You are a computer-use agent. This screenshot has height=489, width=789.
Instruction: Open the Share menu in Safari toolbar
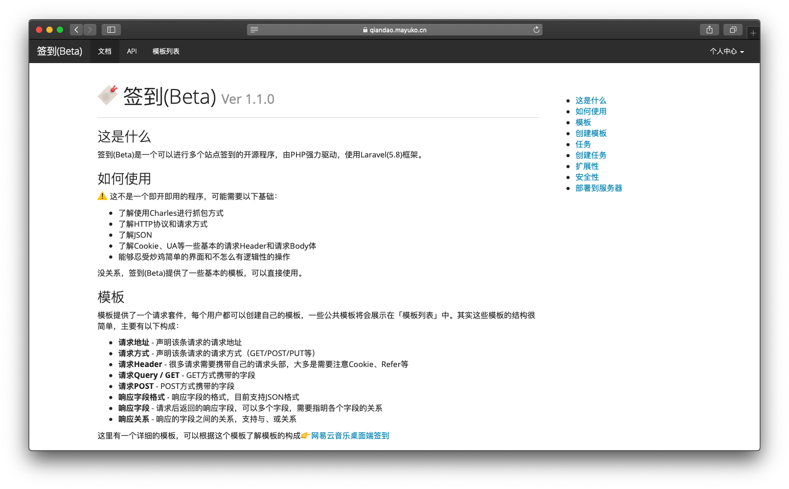tap(709, 30)
